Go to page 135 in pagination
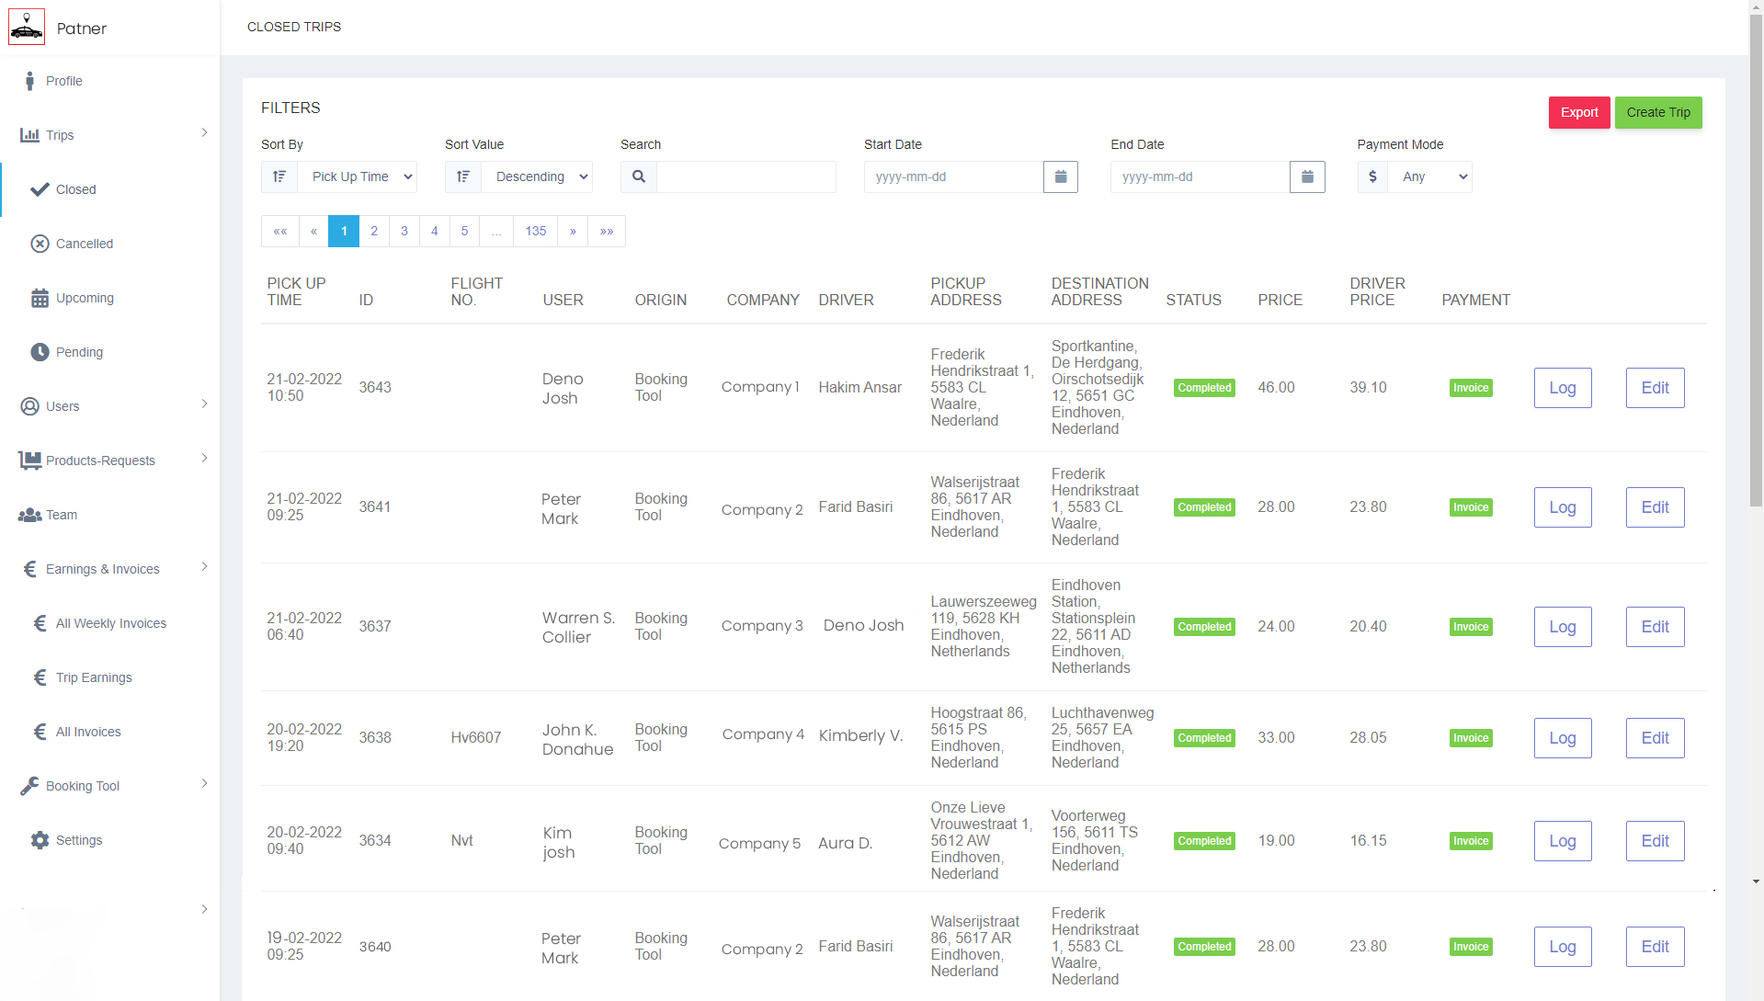 pyautogui.click(x=535, y=231)
